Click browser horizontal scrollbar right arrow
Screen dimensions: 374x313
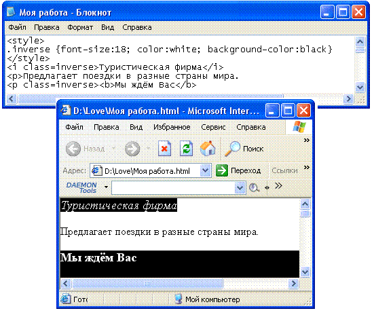(293, 283)
